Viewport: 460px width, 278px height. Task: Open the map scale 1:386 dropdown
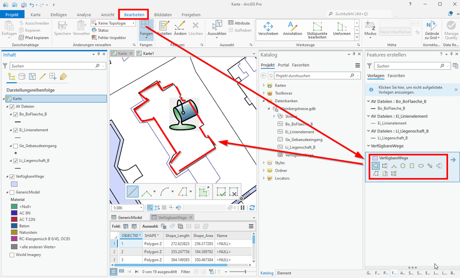coord(141,208)
